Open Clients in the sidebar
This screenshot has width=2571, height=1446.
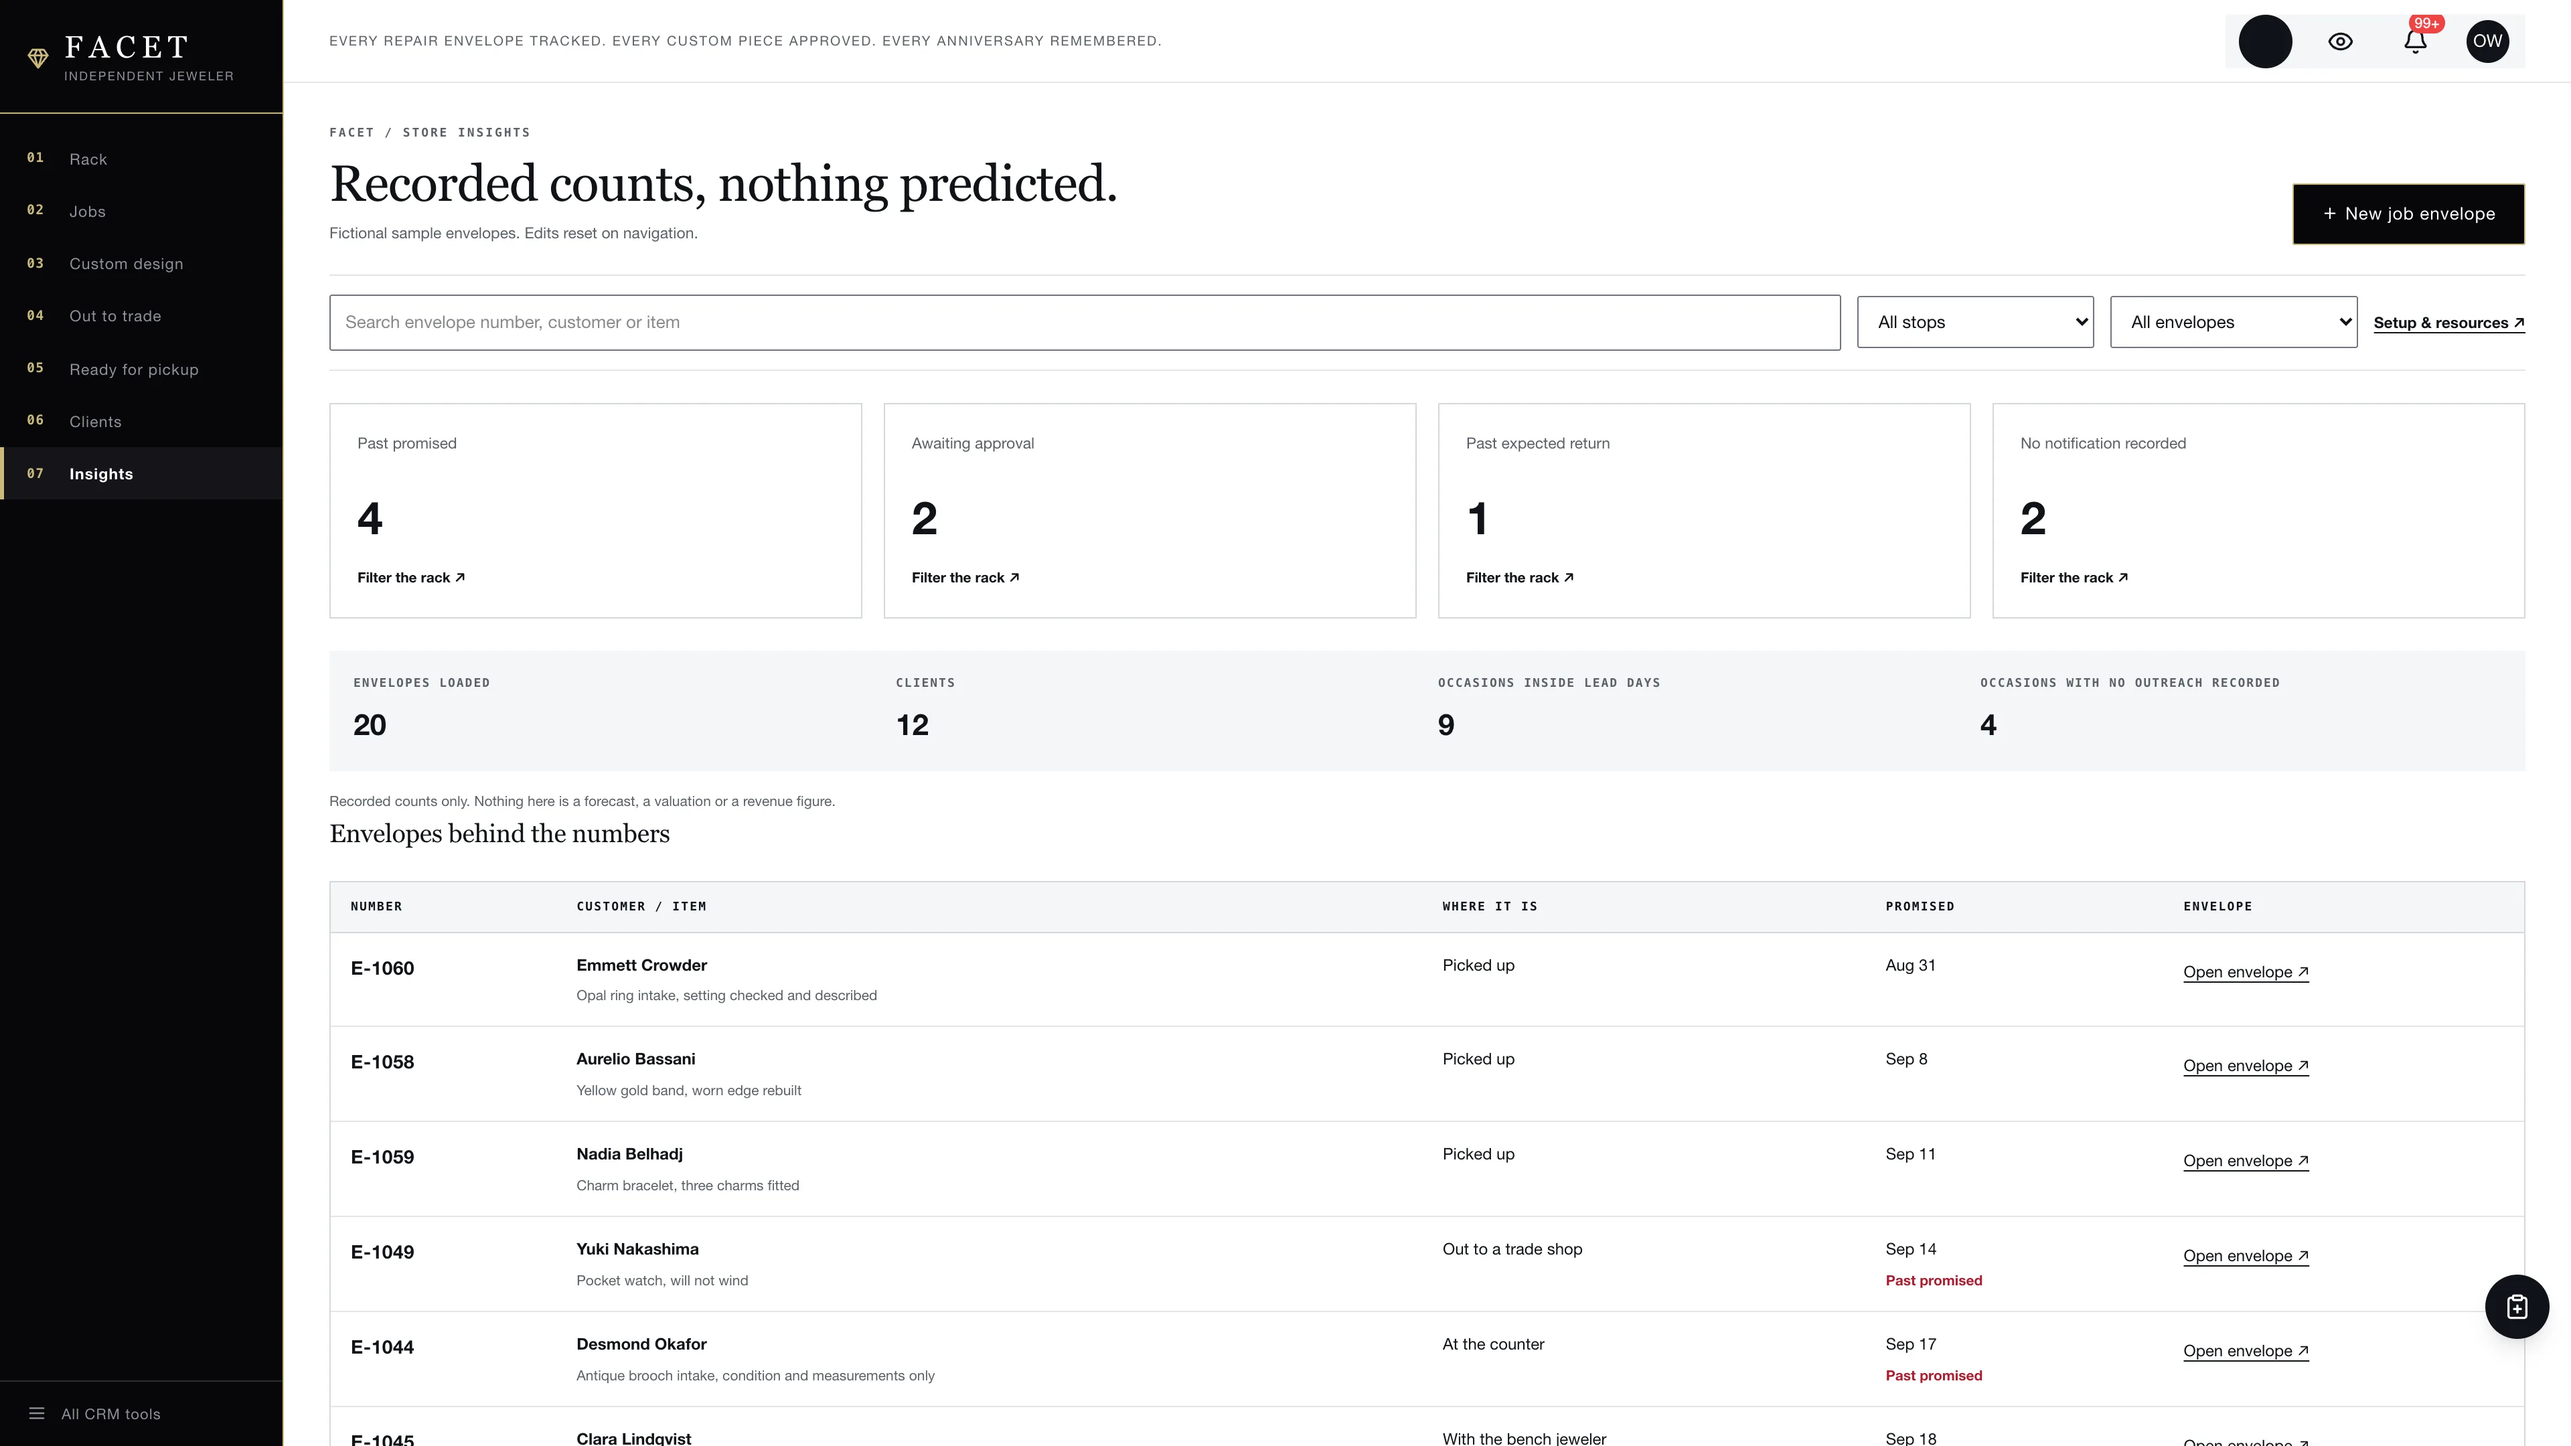pyautogui.click(x=141, y=421)
